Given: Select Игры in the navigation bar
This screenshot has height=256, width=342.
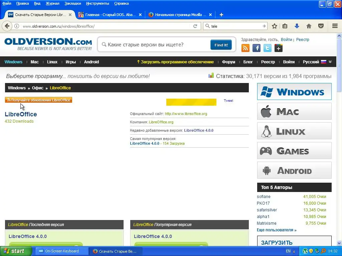Looking at the screenshot, I should pos(71,62).
